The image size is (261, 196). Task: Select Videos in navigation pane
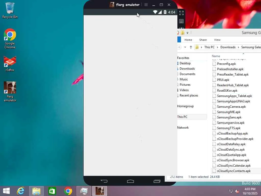[x=184, y=90]
